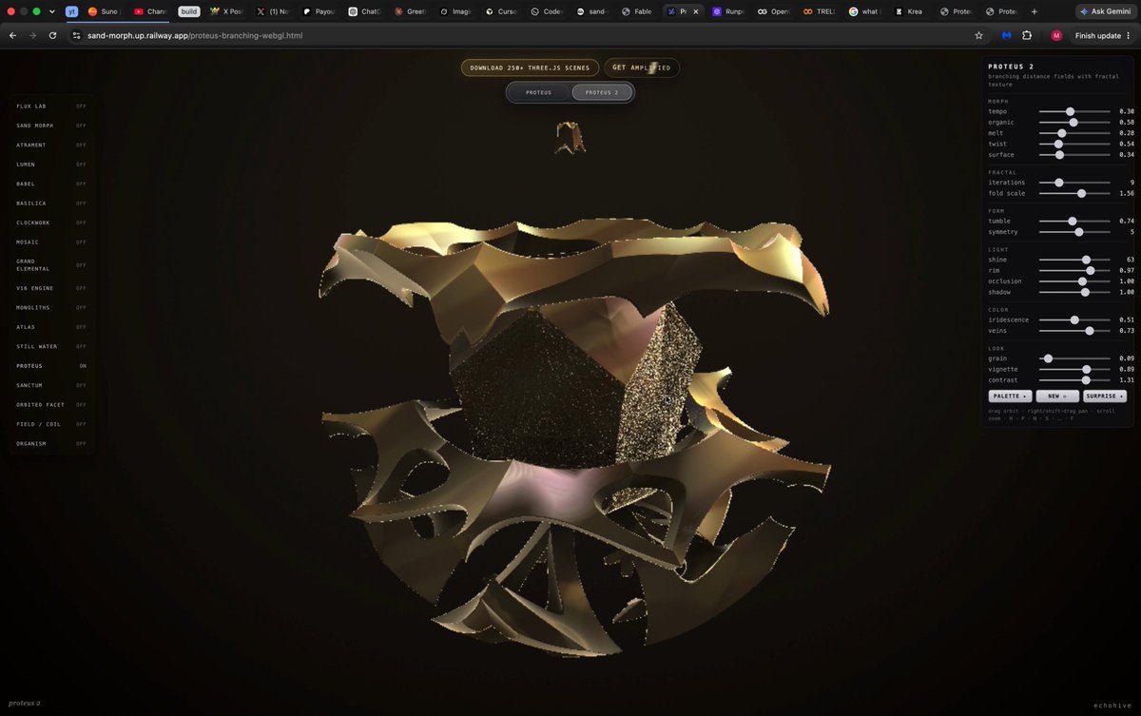Toggle FLUX LAB on
Screen dimensions: 1141x716
pyautogui.click(x=51, y=106)
